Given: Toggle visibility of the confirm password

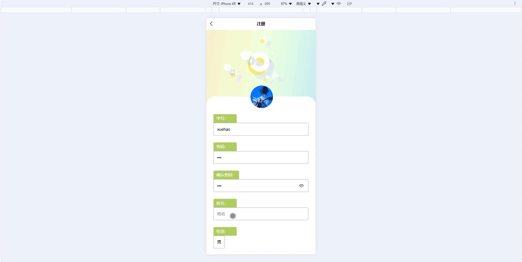Looking at the screenshot, I should tap(301, 186).
